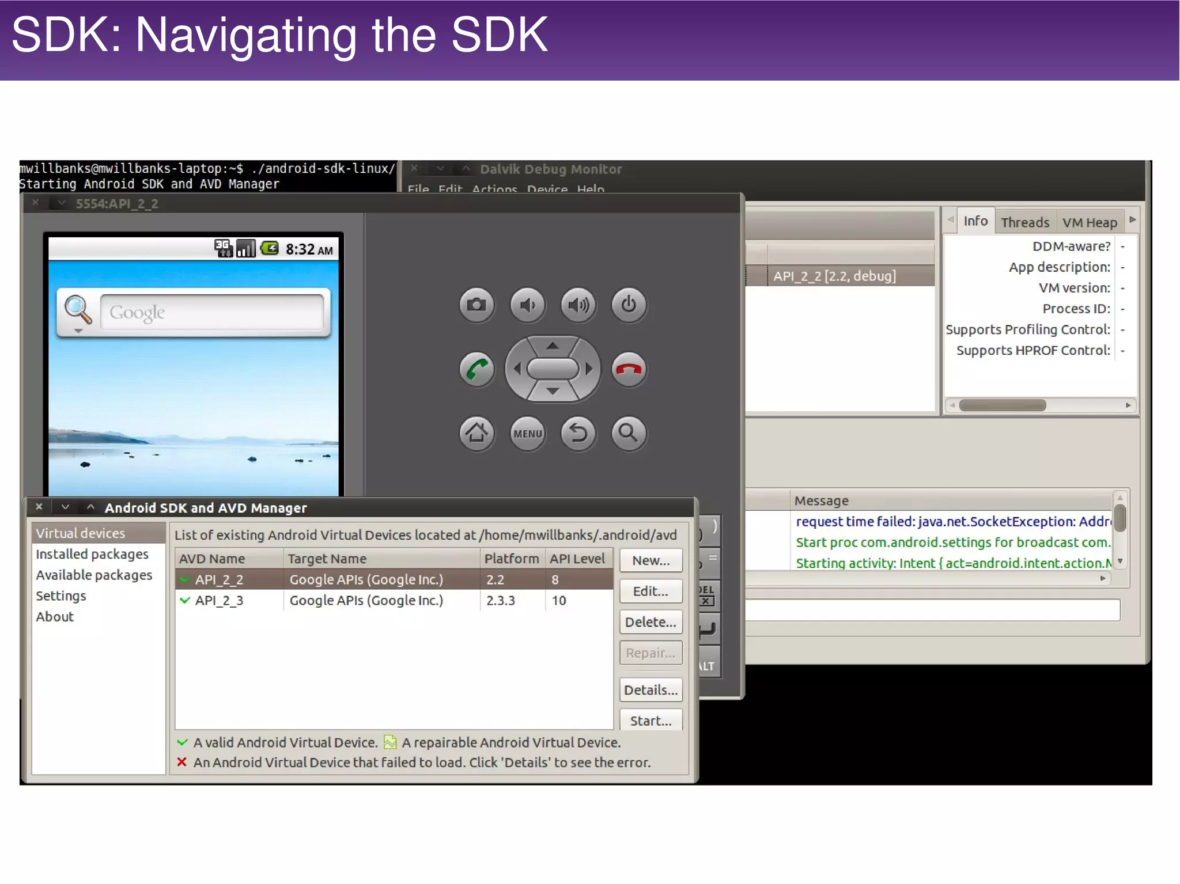Select Virtual devices in AVD Manager sidebar
The width and height of the screenshot is (1180, 884).
(x=99, y=533)
